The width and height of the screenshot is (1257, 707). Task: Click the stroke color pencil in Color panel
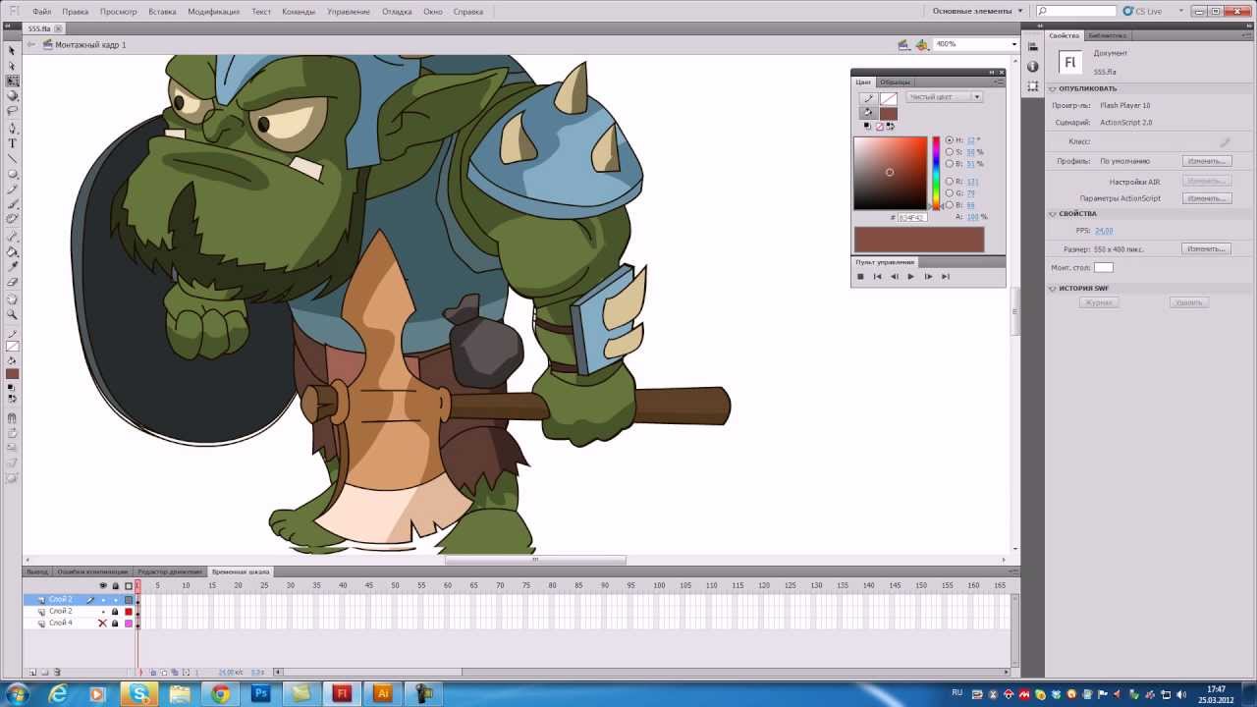pyautogui.click(x=867, y=98)
